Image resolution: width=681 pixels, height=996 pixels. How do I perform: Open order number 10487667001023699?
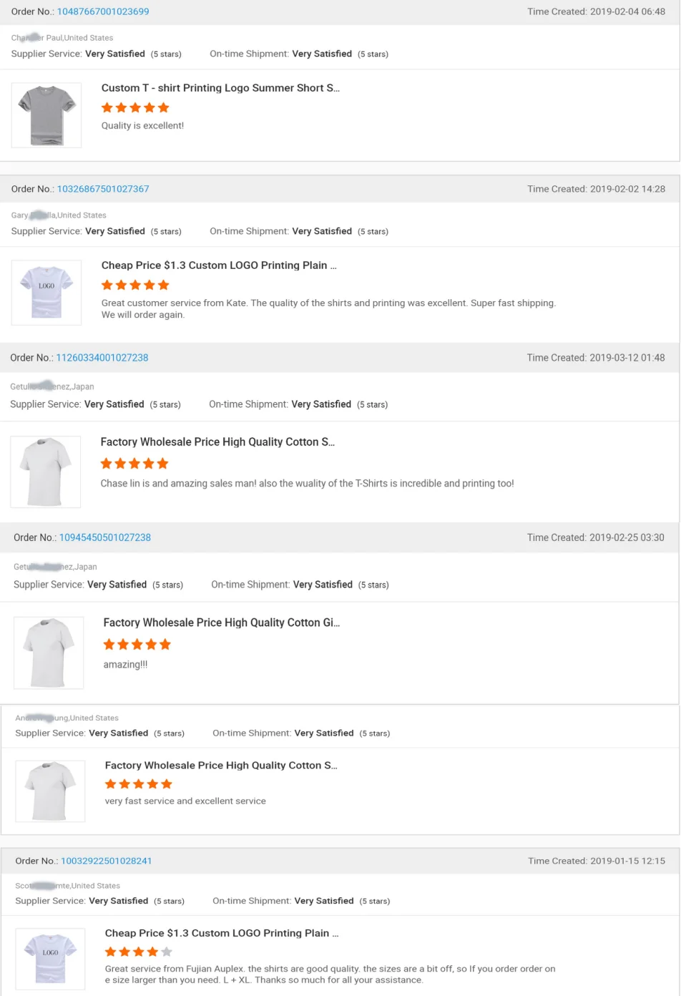[103, 11]
